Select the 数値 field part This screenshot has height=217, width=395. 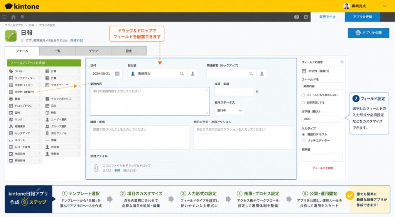point(25,99)
